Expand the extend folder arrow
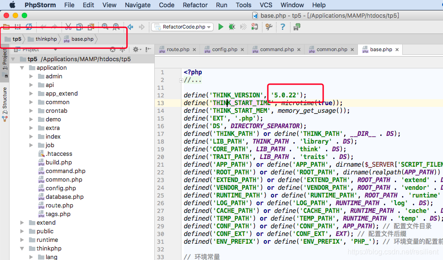The width and height of the screenshot is (443, 260). [x=22, y=223]
